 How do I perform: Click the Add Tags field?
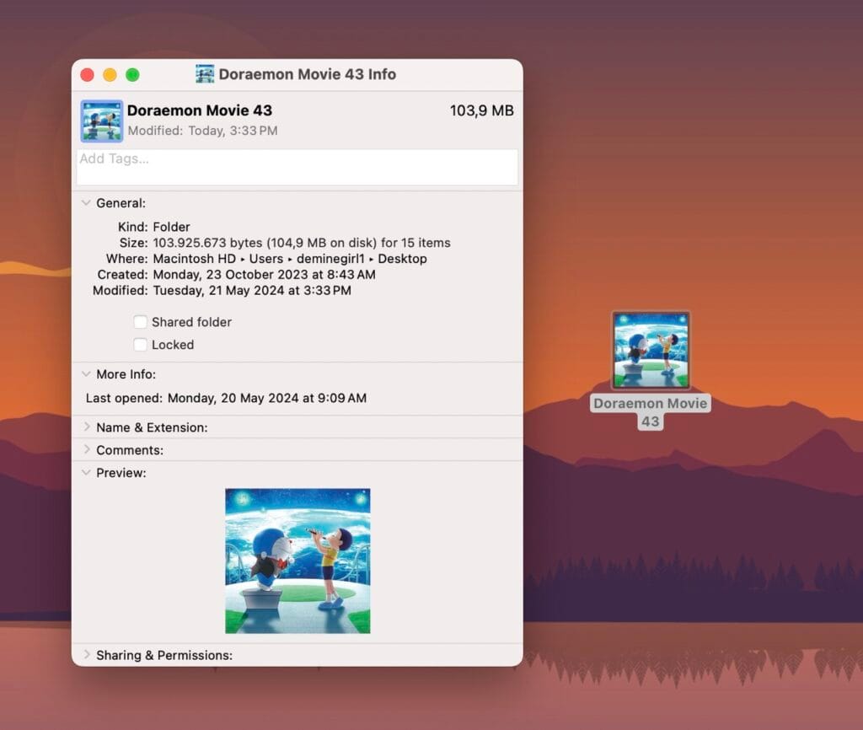(297, 168)
